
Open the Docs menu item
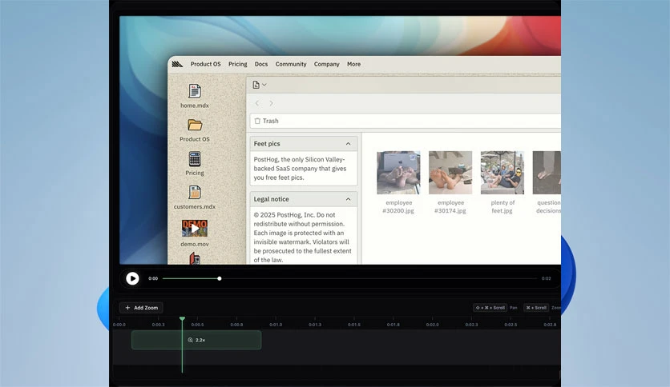[x=261, y=64]
